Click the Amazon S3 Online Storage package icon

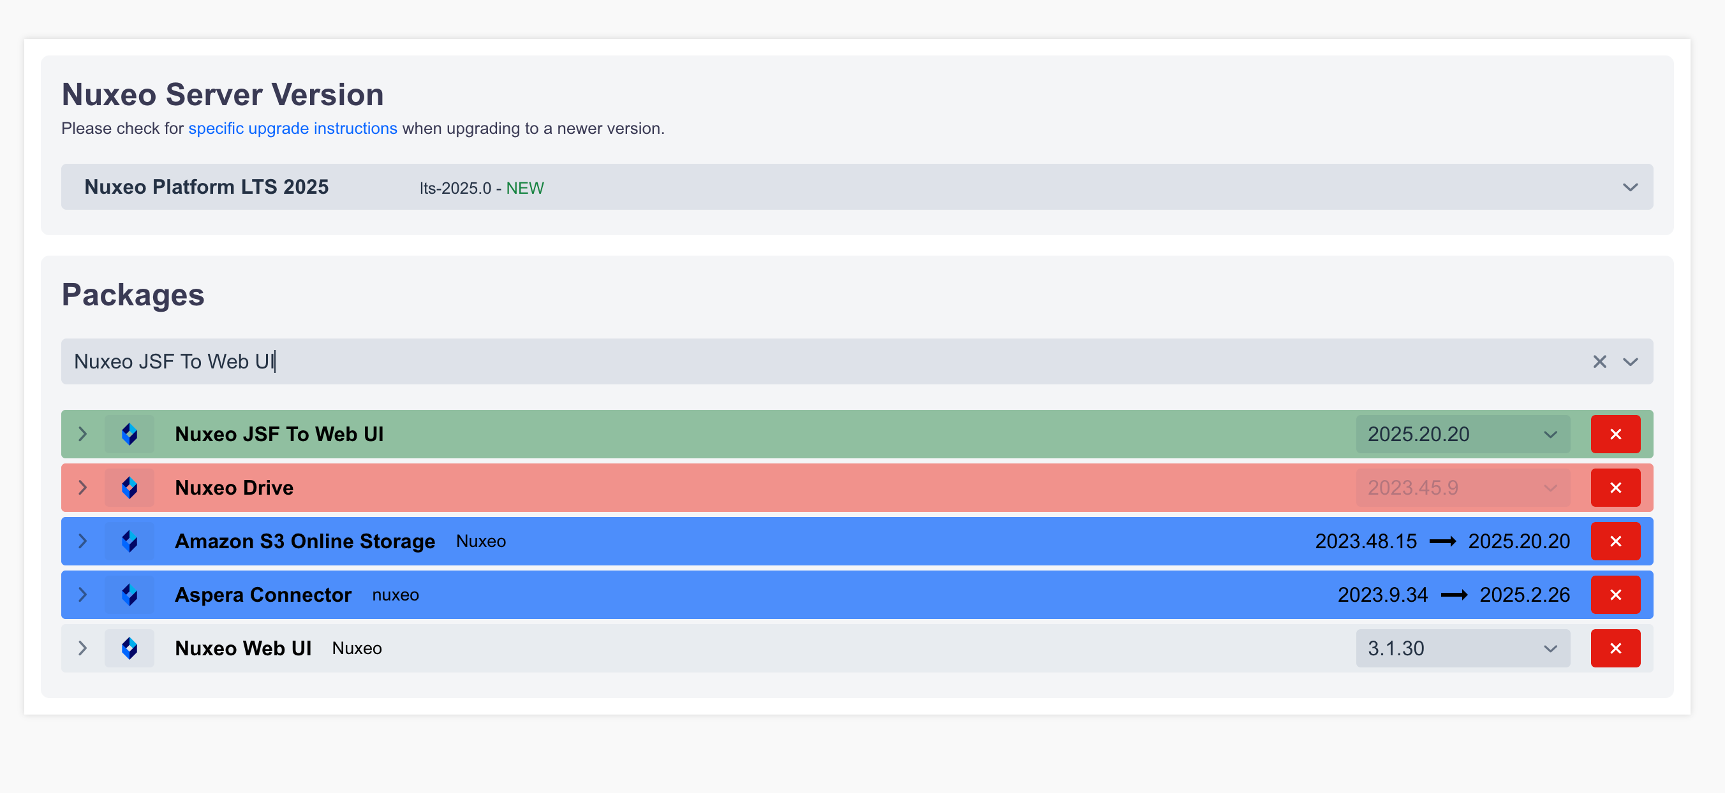point(130,541)
